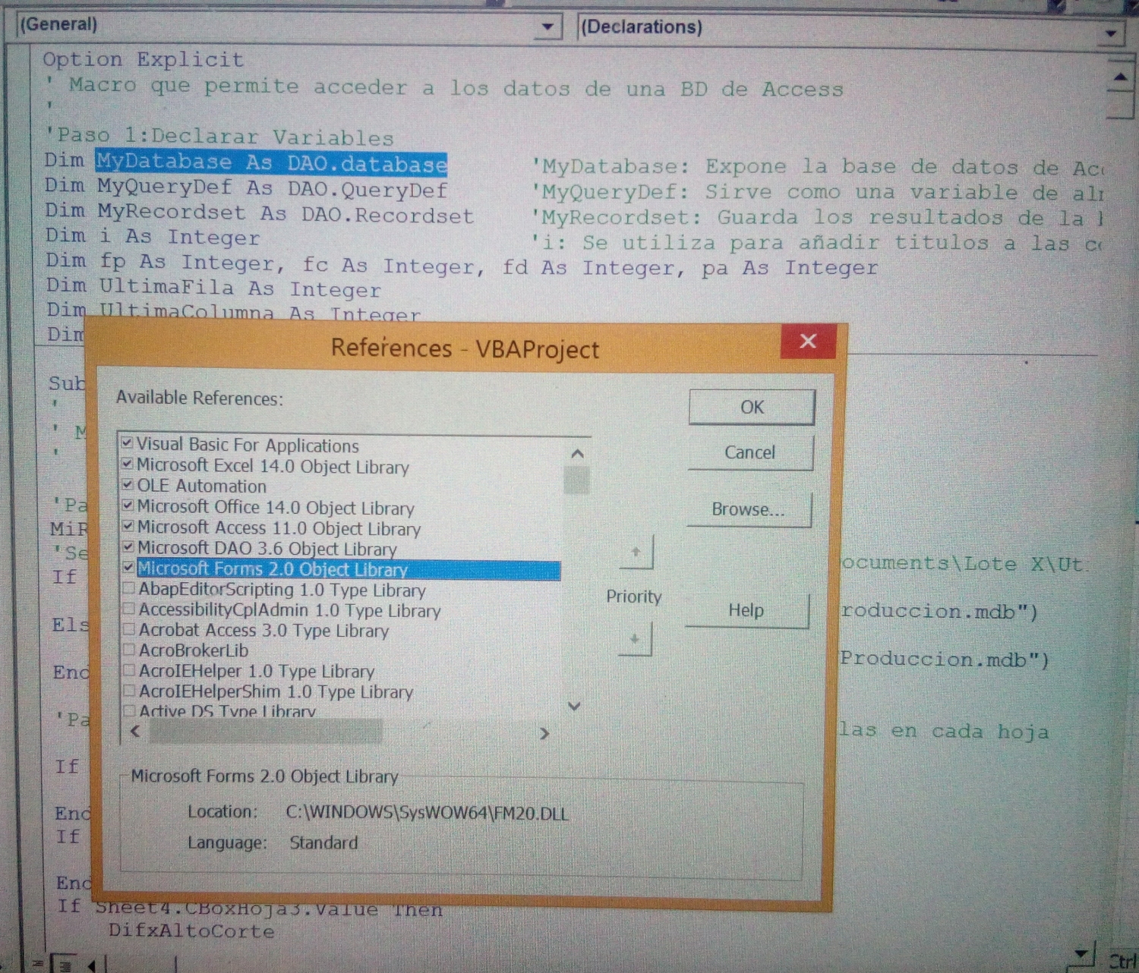Select the AcroBrokerLib list row

pyautogui.click(x=193, y=650)
